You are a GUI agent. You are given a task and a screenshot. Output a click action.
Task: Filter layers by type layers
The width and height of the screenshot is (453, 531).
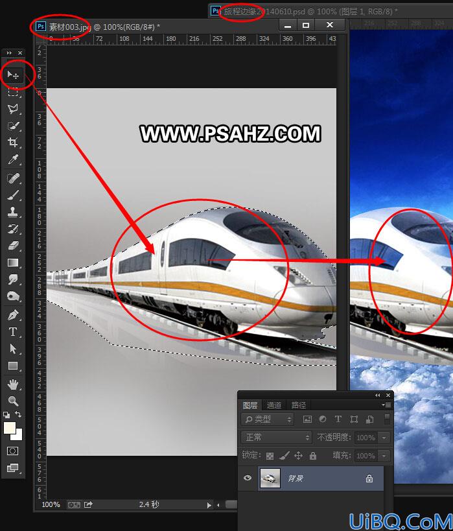click(x=338, y=419)
